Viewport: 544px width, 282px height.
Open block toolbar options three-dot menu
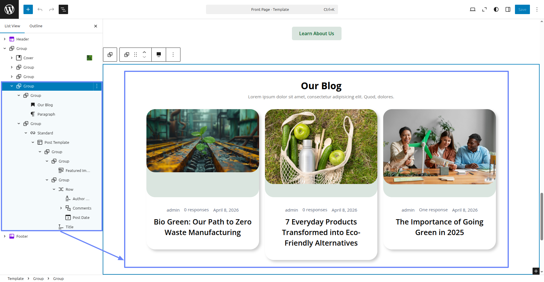click(173, 55)
